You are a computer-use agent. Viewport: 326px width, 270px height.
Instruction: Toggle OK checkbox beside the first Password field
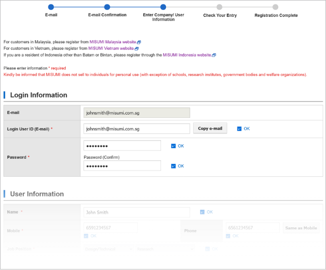tap(173, 146)
